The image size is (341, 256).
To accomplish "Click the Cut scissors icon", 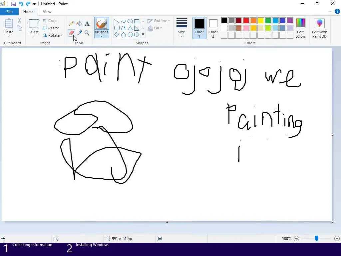I will tap(19, 21).
